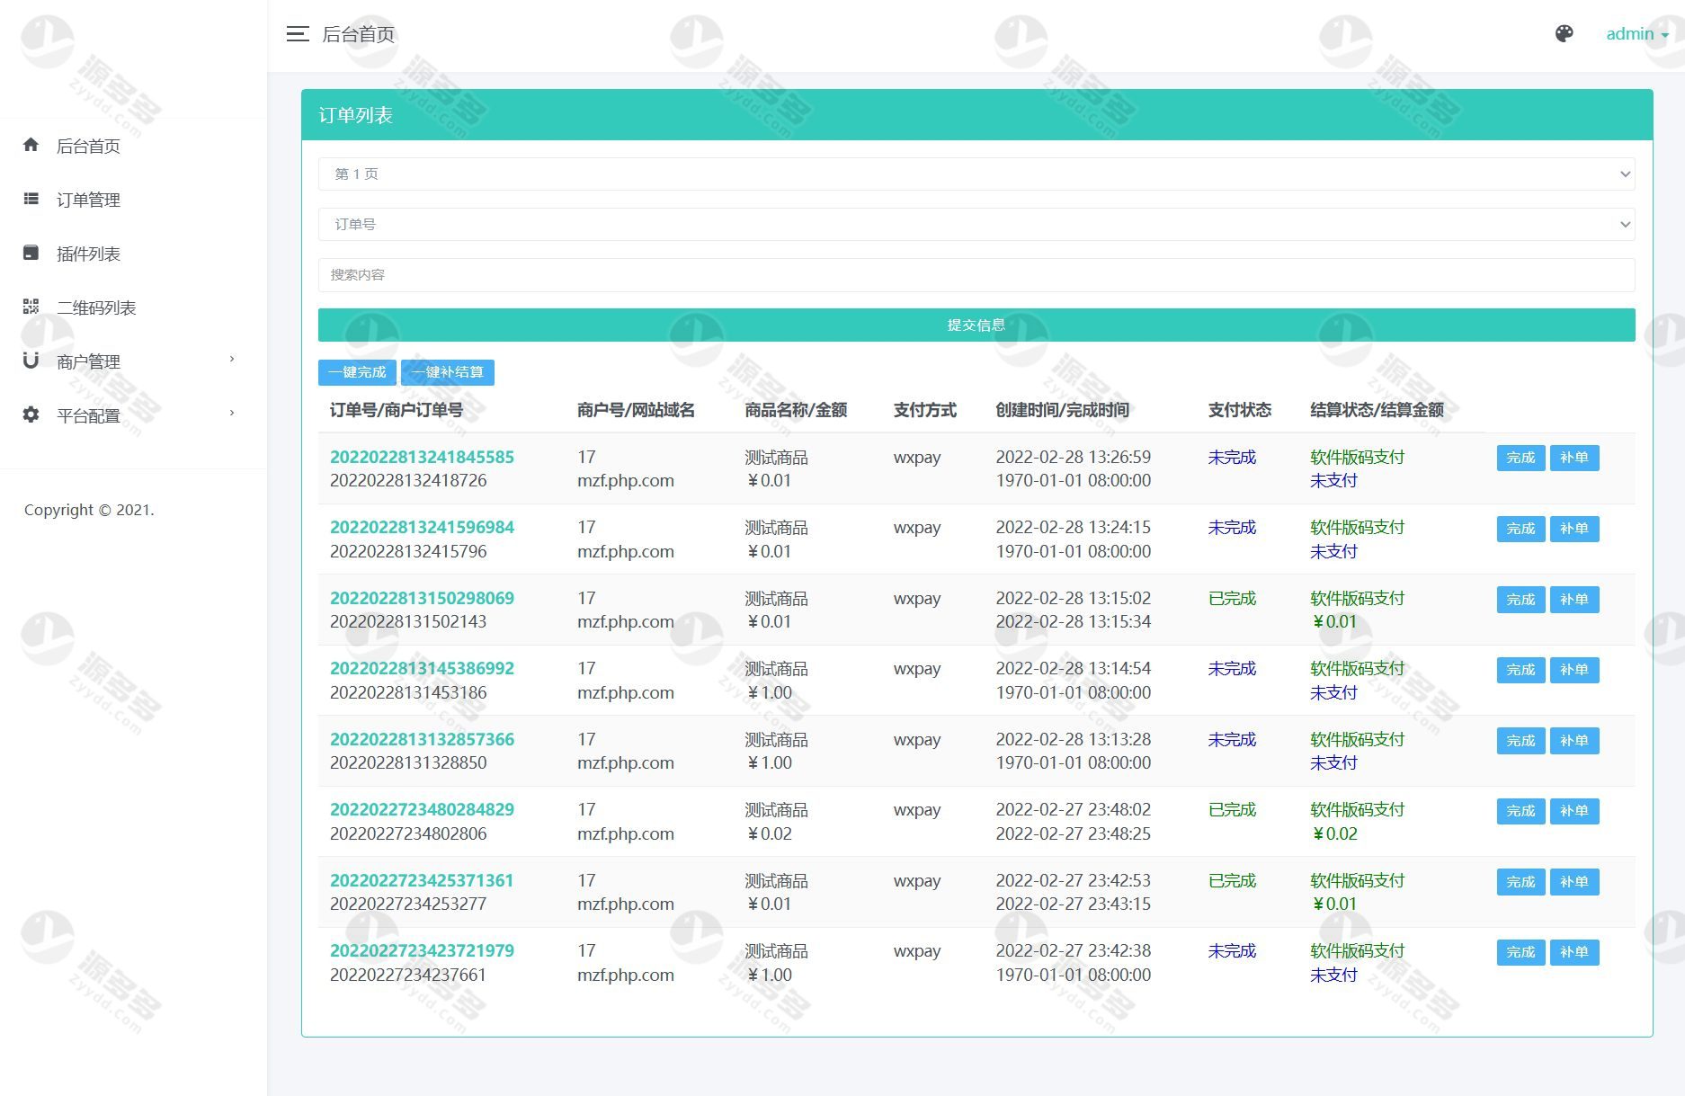The height and width of the screenshot is (1096, 1685).
Task: Open order 2022022723480284829
Action: point(422,809)
